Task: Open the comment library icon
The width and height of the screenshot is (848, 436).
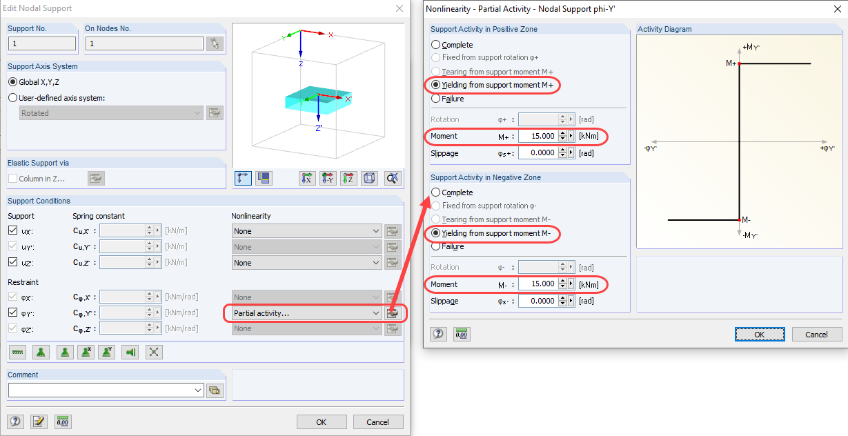Action: tap(215, 390)
